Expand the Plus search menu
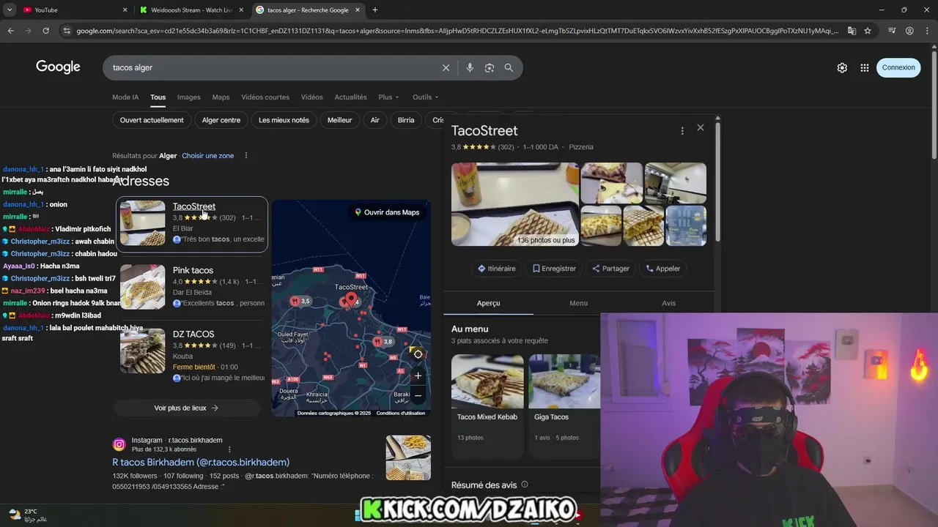The height and width of the screenshot is (527, 938). click(388, 97)
